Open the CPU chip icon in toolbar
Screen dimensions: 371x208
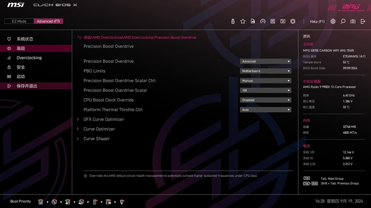click(x=293, y=21)
